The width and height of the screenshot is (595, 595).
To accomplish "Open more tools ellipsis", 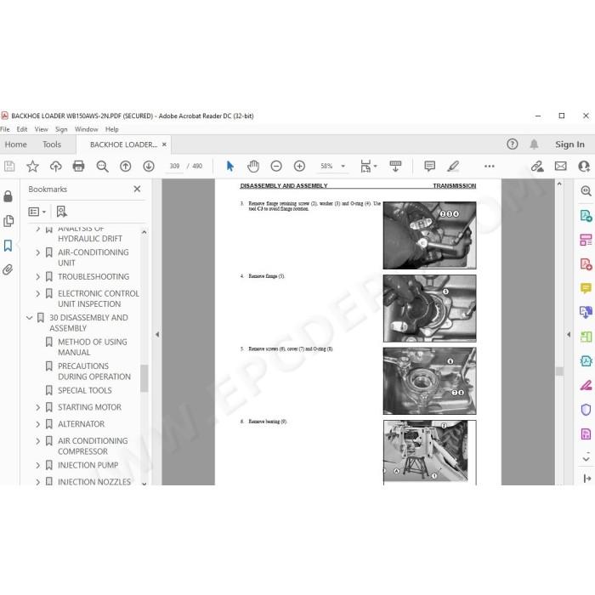I will (x=489, y=167).
